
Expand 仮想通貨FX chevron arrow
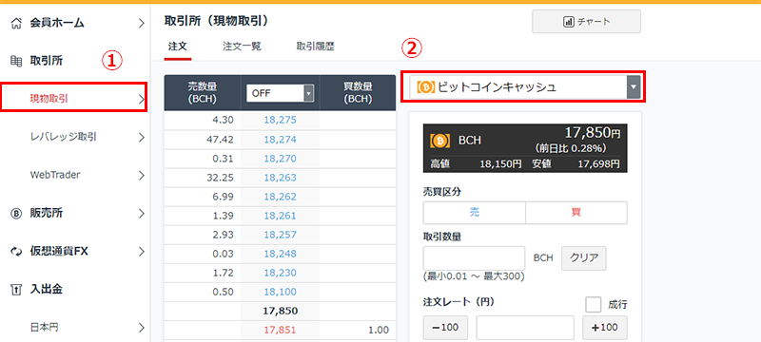coord(141,252)
